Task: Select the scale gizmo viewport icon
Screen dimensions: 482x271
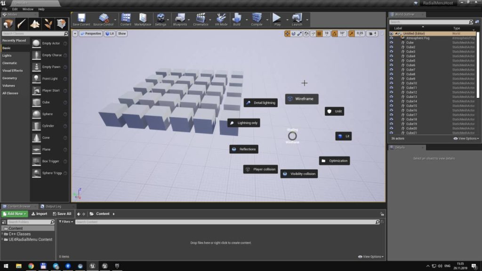Action: click(x=299, y=33)
